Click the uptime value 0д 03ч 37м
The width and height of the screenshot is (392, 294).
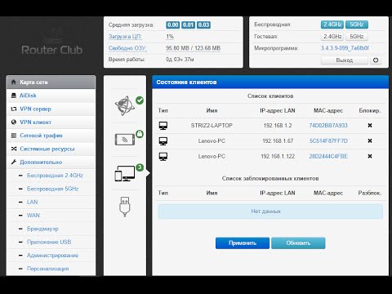click(180, 60)
